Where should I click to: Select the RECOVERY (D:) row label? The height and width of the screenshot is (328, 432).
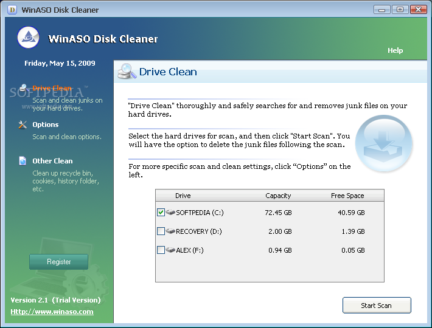[x=198, y=231]
